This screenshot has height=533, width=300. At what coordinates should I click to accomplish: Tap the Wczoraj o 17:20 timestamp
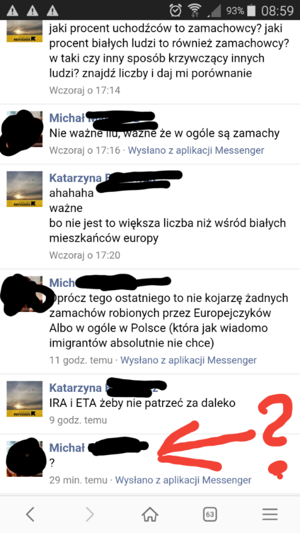point(85,255)
